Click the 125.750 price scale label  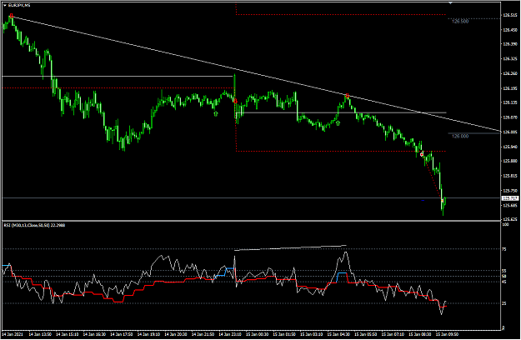pyautogui.click(x=509, y=191)
